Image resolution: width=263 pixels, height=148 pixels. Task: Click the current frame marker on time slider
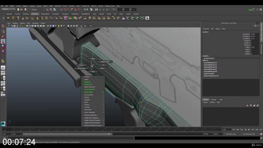[5, 129]
